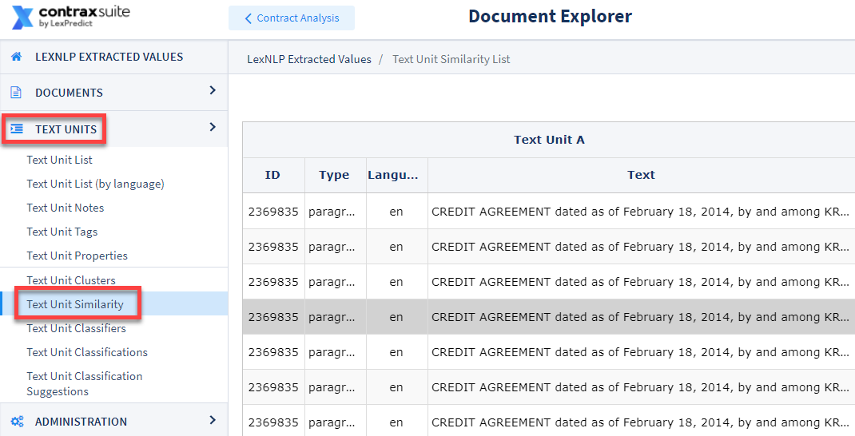
Task: Expand the Documents menu arrow
Action: pyautogui.click(x=213, y=90)
